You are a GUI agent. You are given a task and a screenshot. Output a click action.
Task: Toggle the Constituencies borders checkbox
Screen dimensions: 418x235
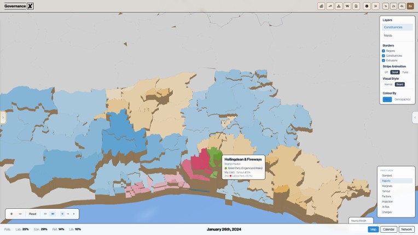point(384,56)
